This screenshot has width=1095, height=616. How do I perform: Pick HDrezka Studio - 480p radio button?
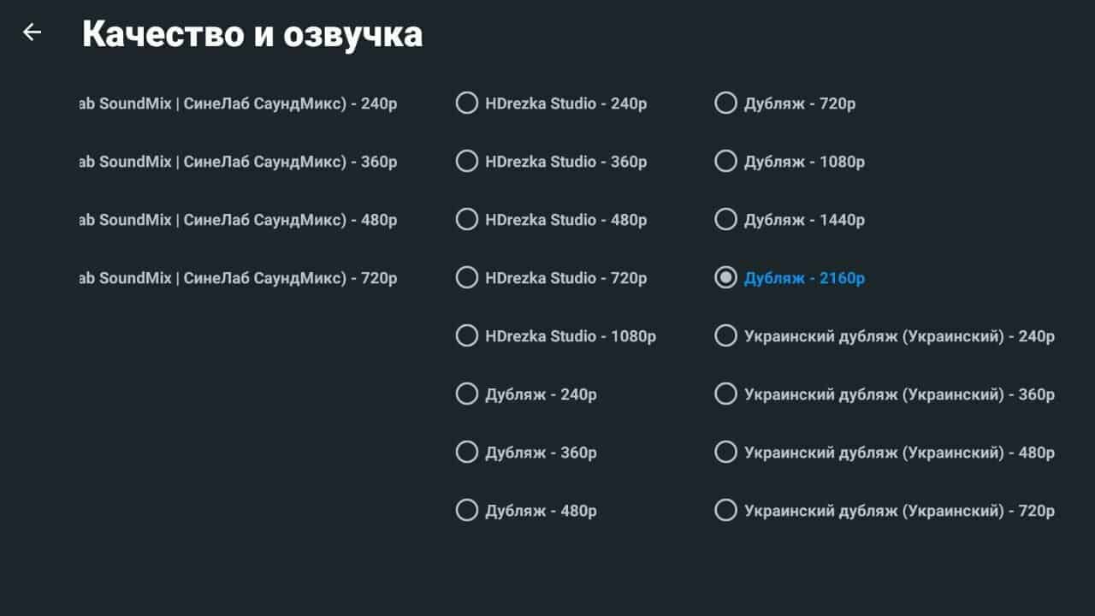pos(467,220)
